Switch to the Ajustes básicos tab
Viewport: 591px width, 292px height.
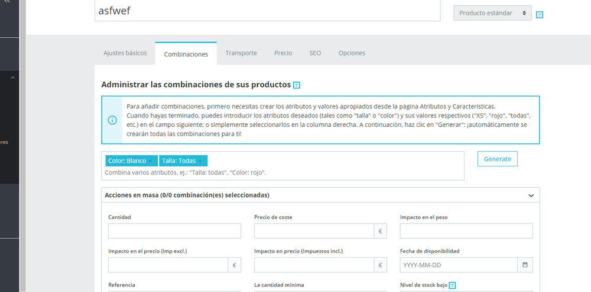tap(125, 53)
